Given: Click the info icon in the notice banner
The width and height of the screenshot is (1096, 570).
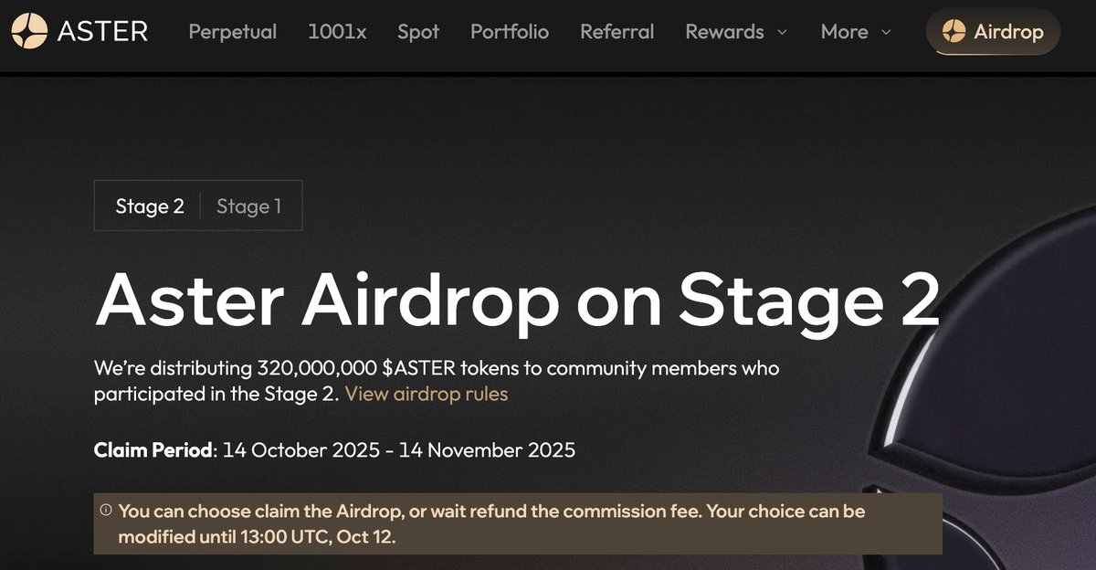Looking at the screenshot, I should click(106, 511).
